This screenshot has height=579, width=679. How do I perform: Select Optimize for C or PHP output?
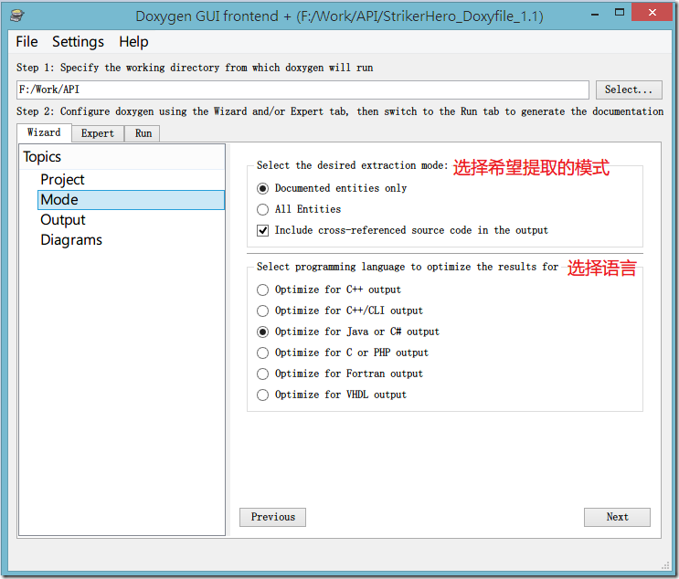click(262, 353)
